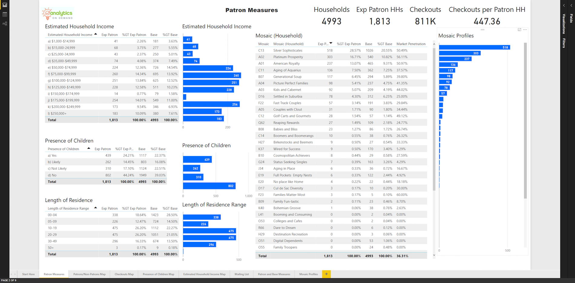This screenshot has height=283, width=575.
Task: Click Checkouts per Patron HH 447.36 value
Action: (x=487, y=21)
